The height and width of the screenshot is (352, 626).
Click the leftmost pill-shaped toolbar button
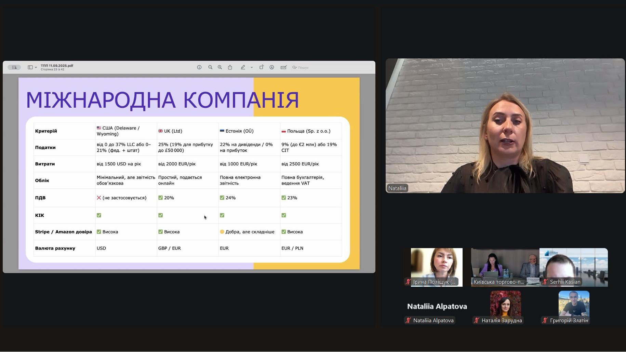click(x=14, y=67)
